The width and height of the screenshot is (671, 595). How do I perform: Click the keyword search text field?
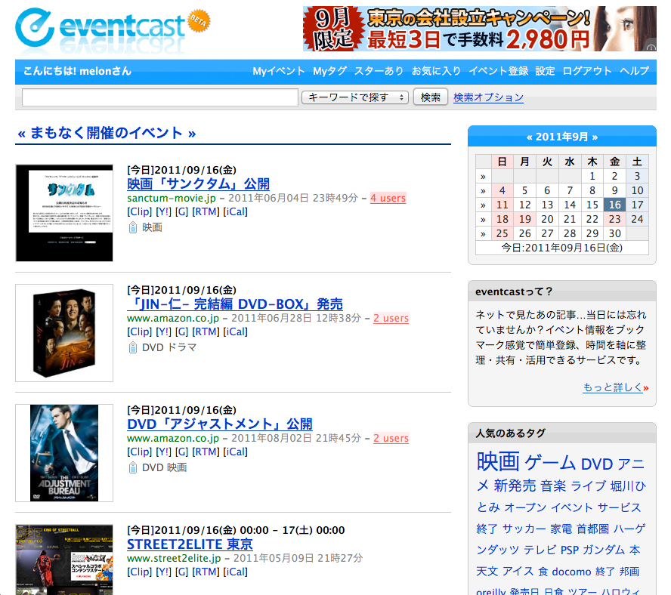pos(160,97)
